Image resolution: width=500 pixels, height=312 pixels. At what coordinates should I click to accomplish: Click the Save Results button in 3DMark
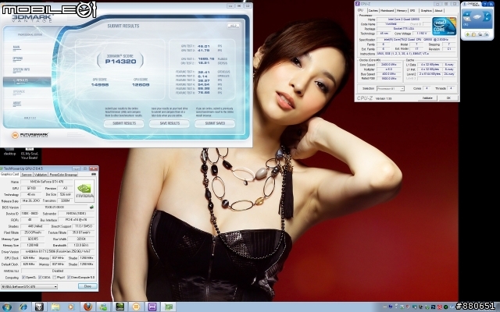tap(170, 123)
